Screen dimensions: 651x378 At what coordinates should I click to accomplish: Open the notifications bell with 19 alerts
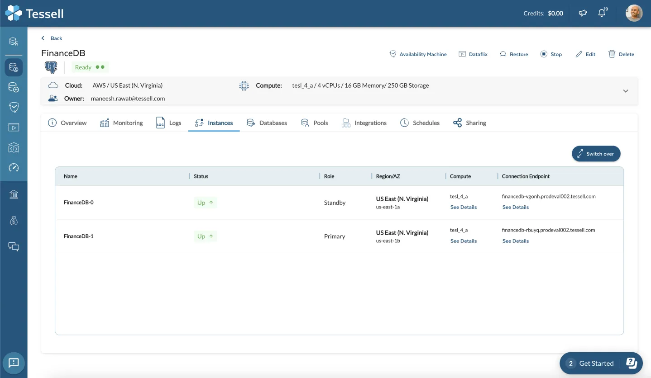click(x=603, y=13)
